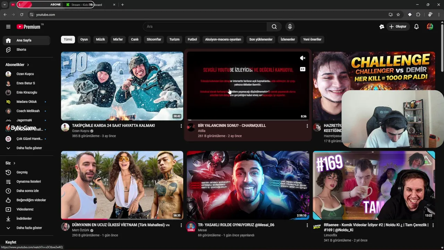Open İndirilenler downloads page
The height and width of the screenshot is (250, 444).
coord(26,218)
